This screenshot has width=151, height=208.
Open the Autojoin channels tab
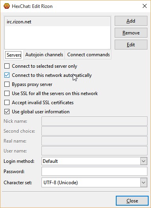pyautogui.click(x=44, y=55)
